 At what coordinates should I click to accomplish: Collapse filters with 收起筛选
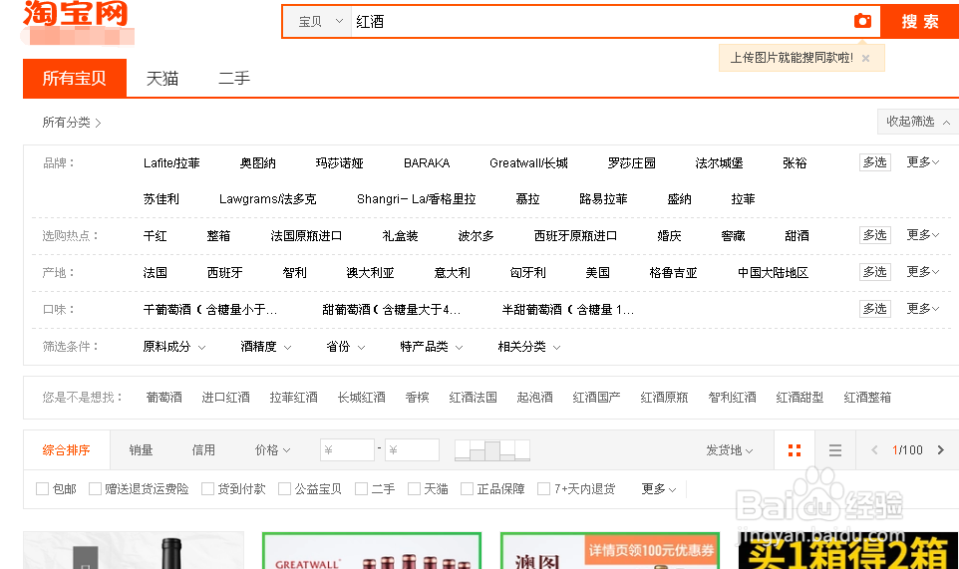click(x=918, y=122)
